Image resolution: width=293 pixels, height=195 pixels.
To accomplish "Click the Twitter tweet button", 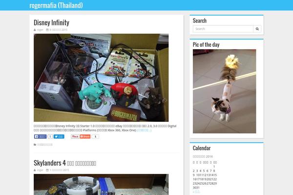I will (59, 136).
